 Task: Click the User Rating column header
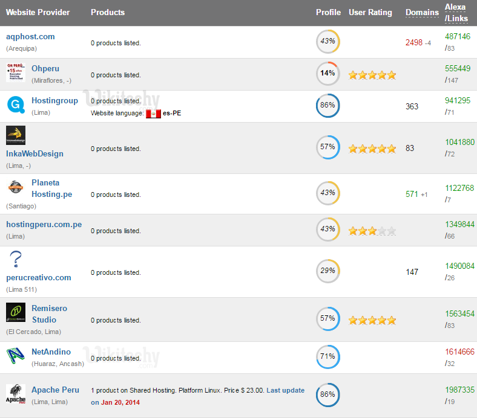tap(370, 12)
